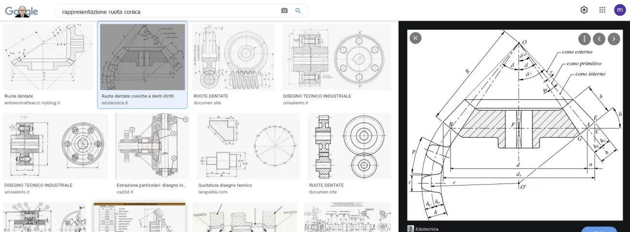Viewport: 630px width, 232px height.
Task: Open the Google apps grid
Action: [x=602, y=10]
